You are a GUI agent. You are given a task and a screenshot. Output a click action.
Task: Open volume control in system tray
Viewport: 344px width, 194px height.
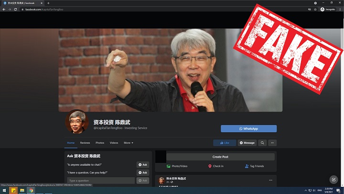click(x=314, y=191)
